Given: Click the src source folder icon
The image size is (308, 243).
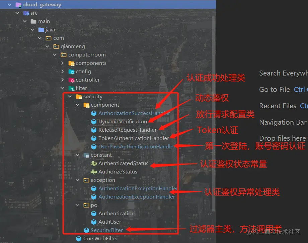Looking at the screenshot, I should click(x=26, y=13).
